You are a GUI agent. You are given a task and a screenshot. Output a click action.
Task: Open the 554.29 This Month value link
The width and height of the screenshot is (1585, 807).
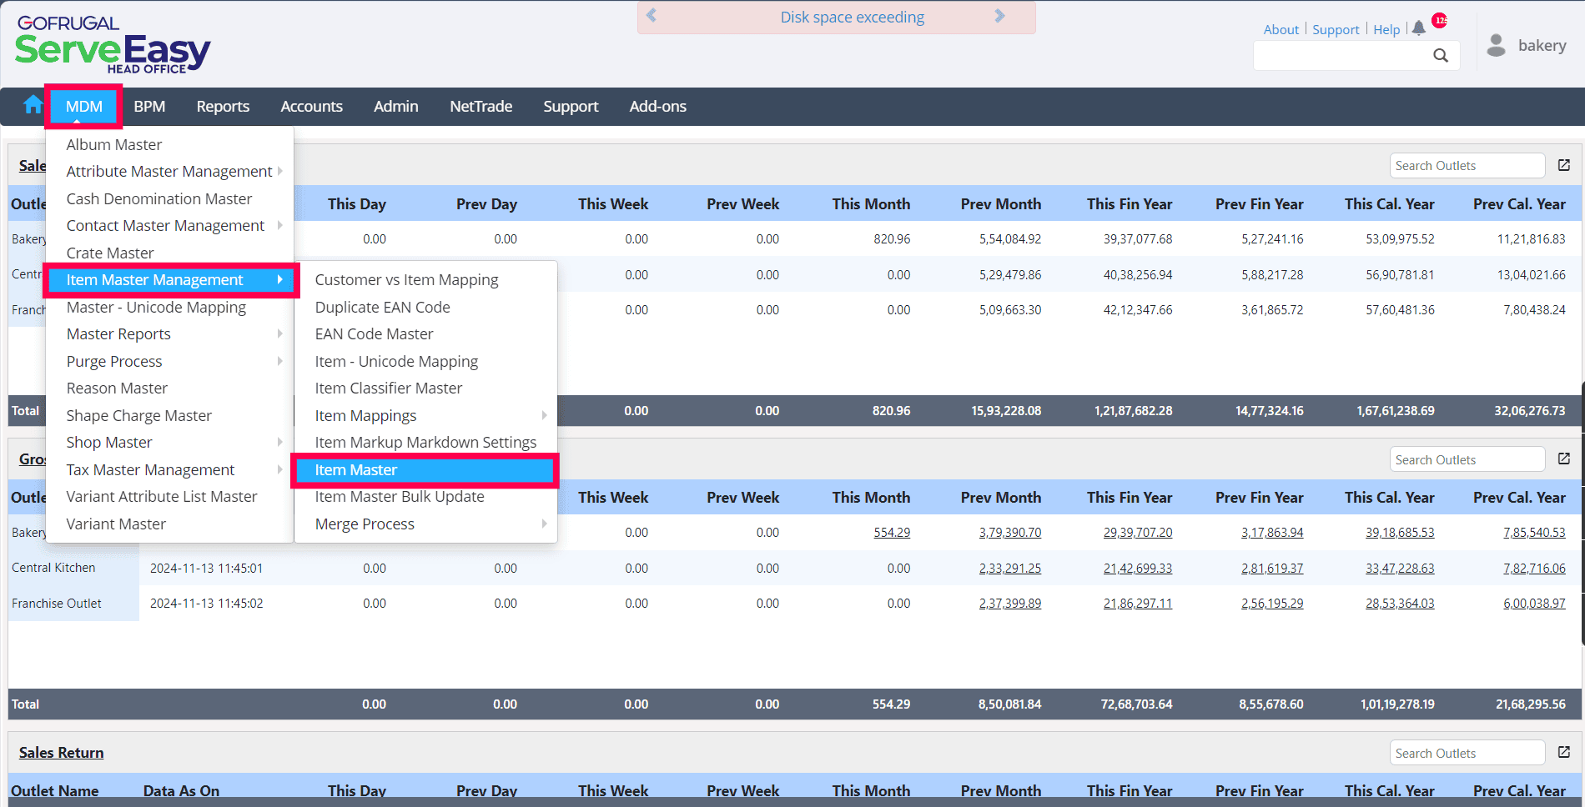click(892, 533)
